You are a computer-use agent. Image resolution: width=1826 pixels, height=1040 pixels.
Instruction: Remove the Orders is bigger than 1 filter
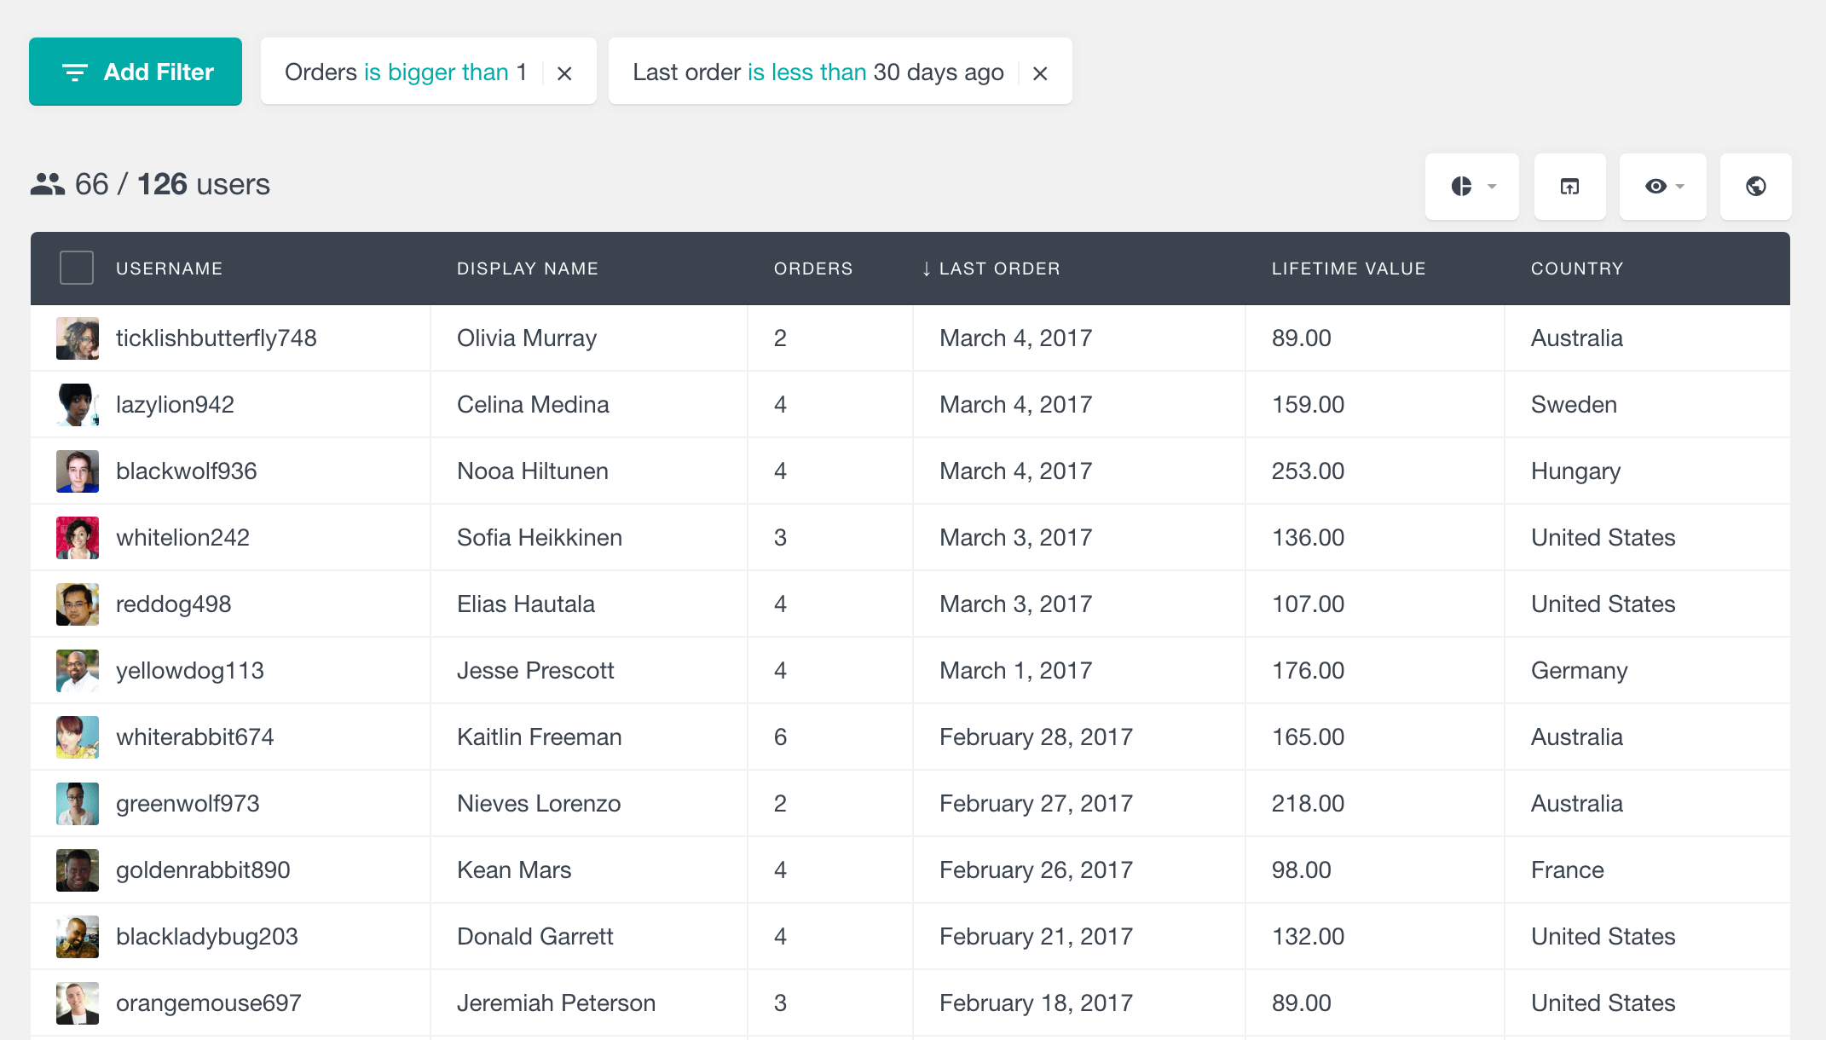(564, 73)
